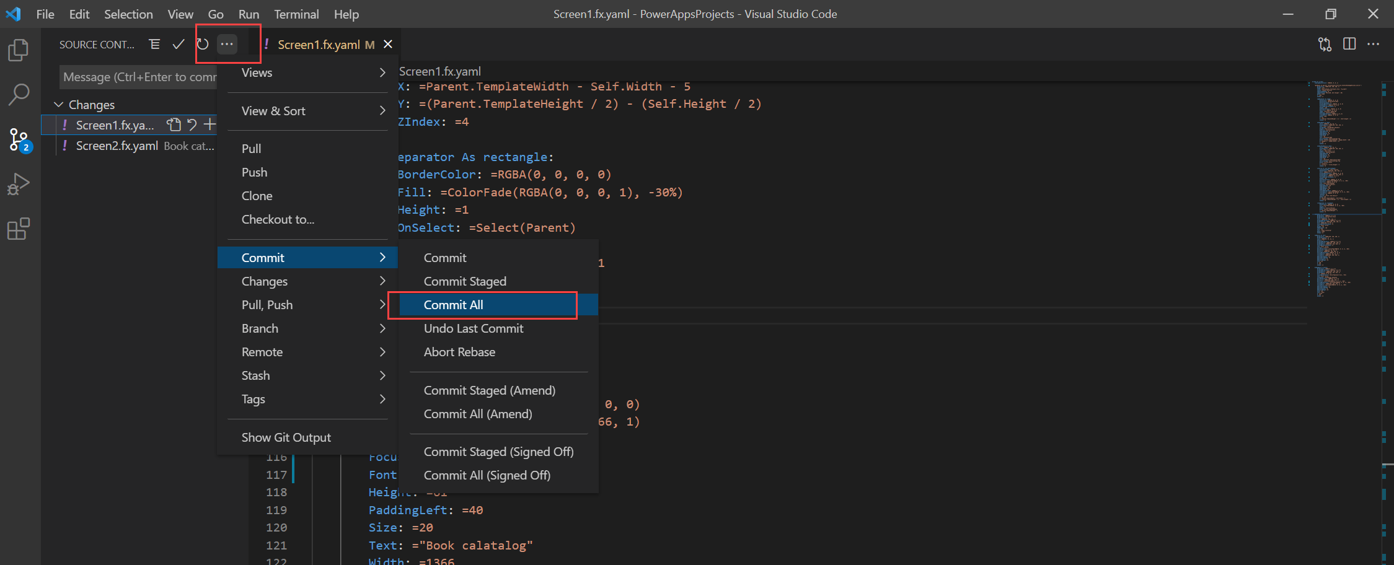Click Show Git Output

coord(286,437)
